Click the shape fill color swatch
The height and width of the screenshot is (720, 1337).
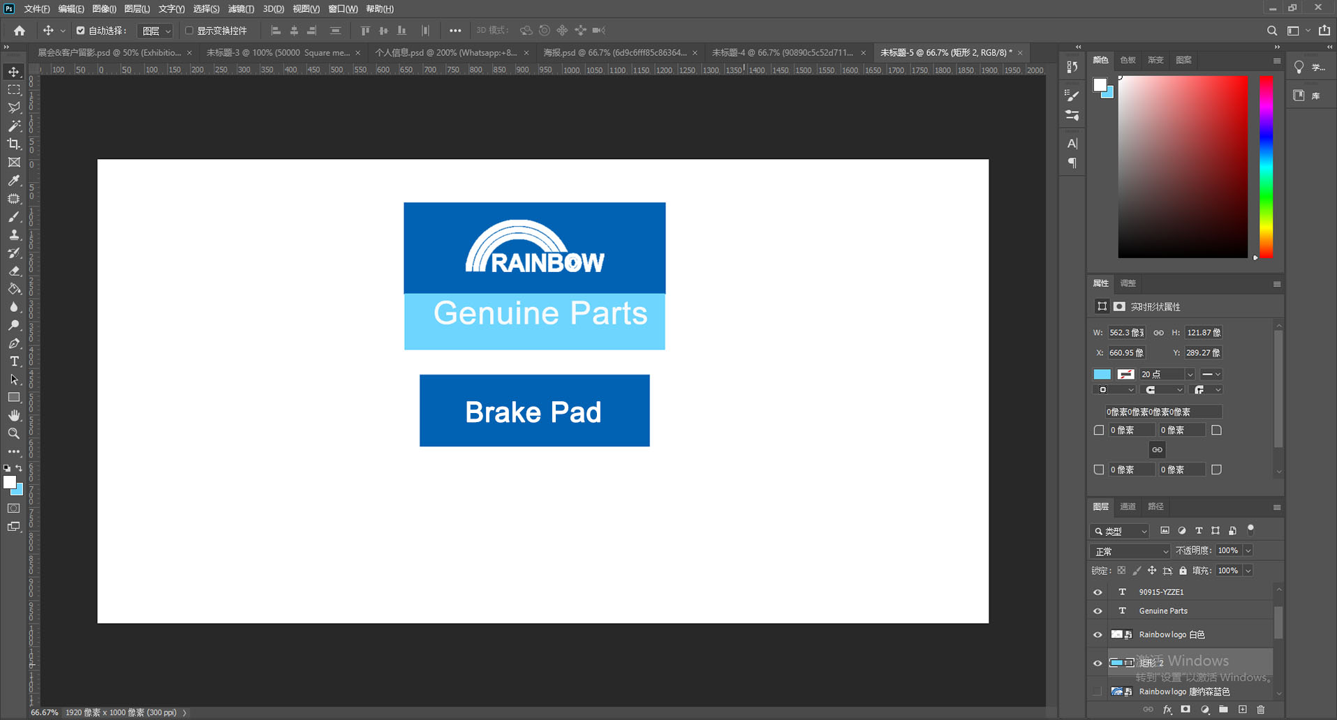1102,375
